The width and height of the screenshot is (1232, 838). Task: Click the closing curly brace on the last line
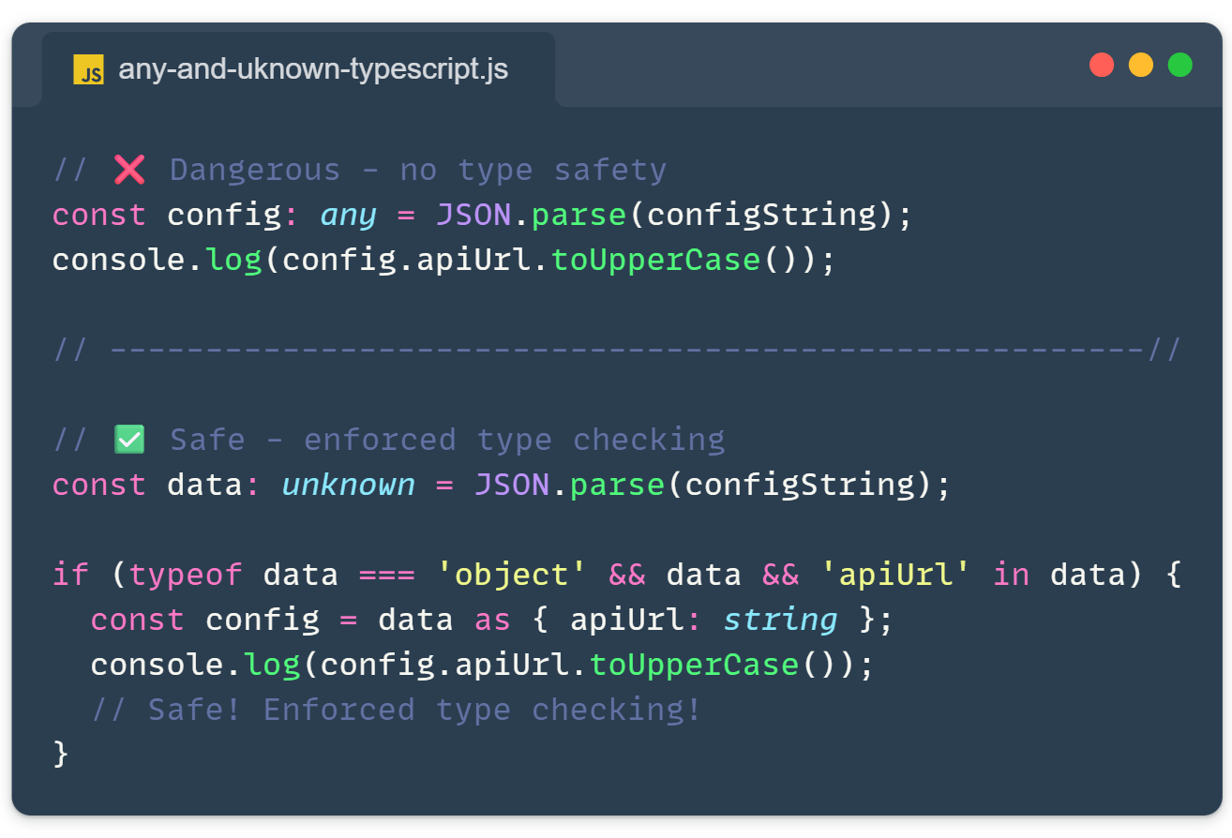pyautogui.click(x=61, y=754)
